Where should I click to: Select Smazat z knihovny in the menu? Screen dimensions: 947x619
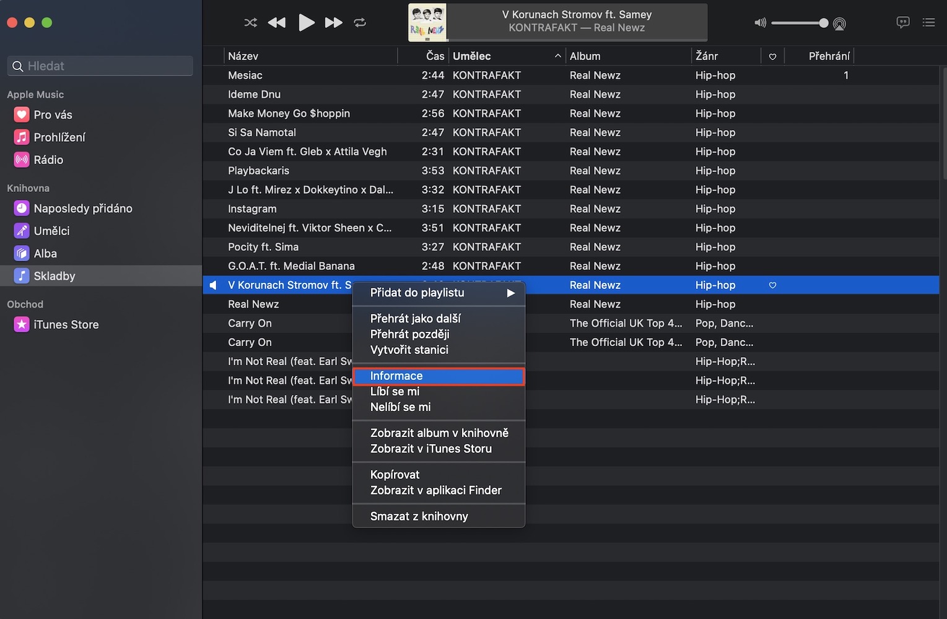point(419,516)
